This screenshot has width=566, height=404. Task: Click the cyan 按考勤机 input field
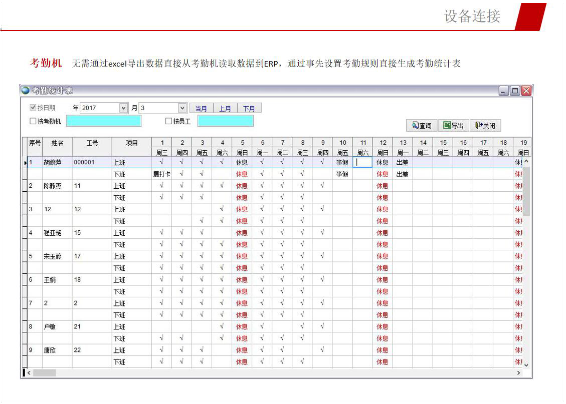[104, 121]
